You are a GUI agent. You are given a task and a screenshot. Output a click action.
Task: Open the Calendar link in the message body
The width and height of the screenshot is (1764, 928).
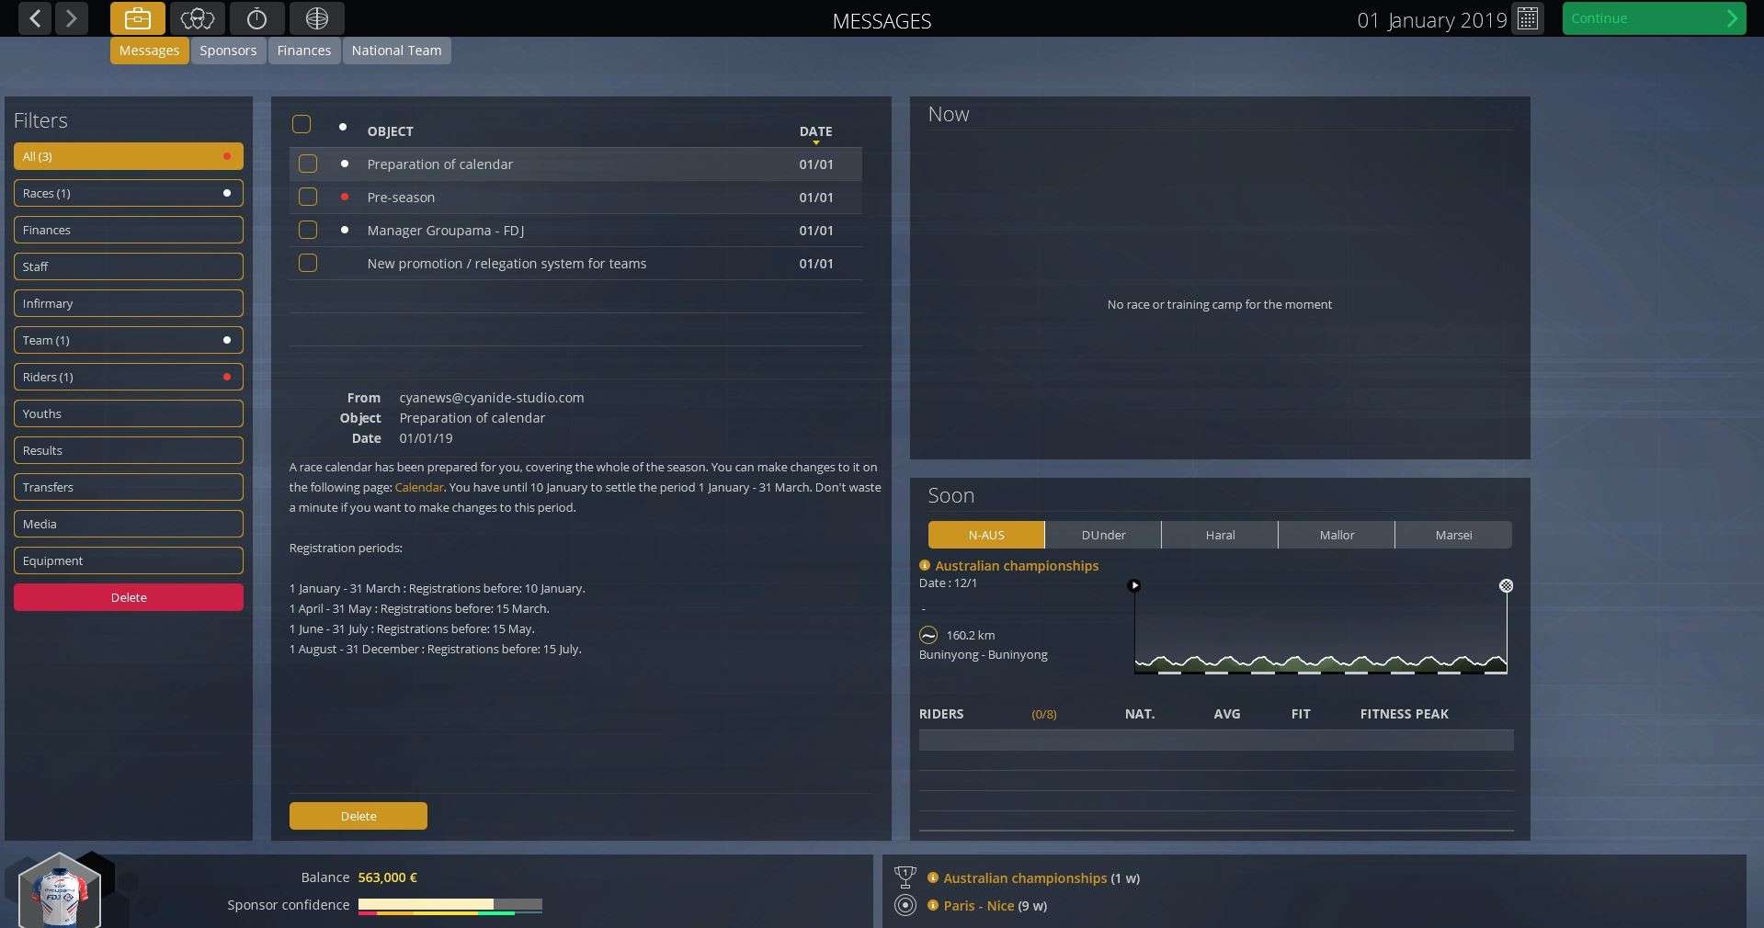click(418, 487)
